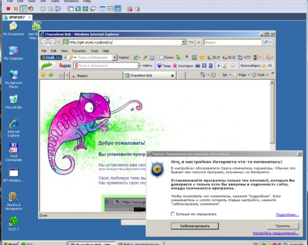Click the Почта mail envelope icon
This screenshot has width=308, height=245.
click(x=161, y=58)
